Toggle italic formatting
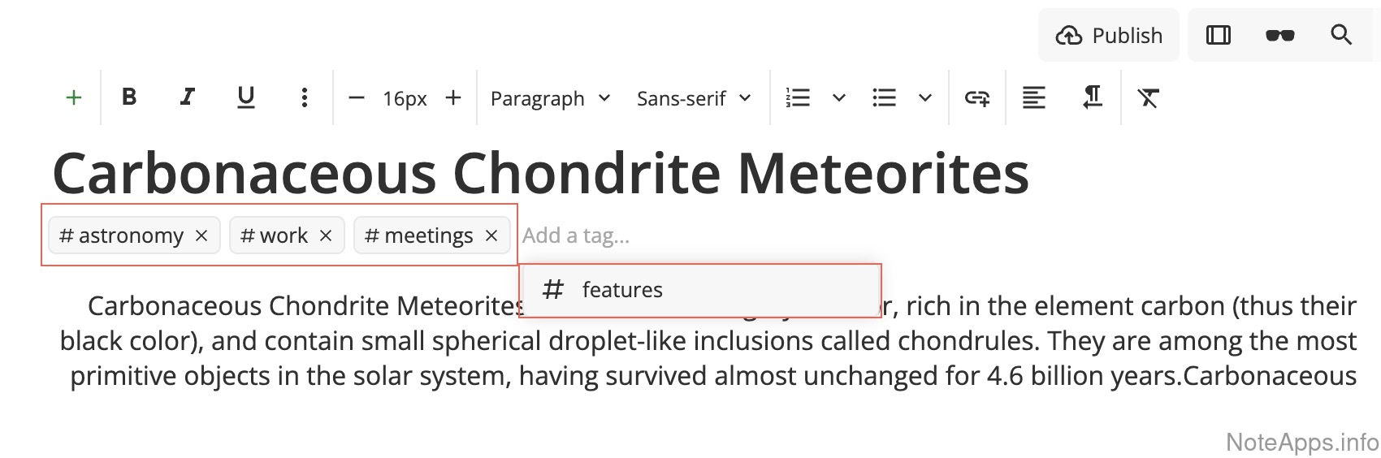 (187, 97)
